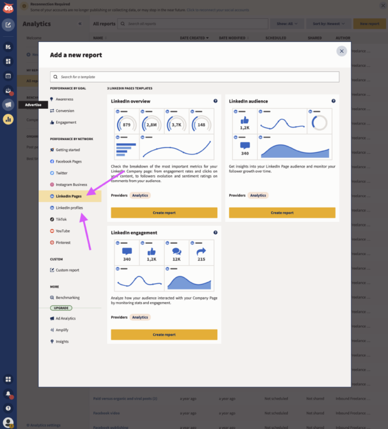Open the Streams icon in sidebar
388x429 pixels.
pyautogui.click(x=8, y=47)
